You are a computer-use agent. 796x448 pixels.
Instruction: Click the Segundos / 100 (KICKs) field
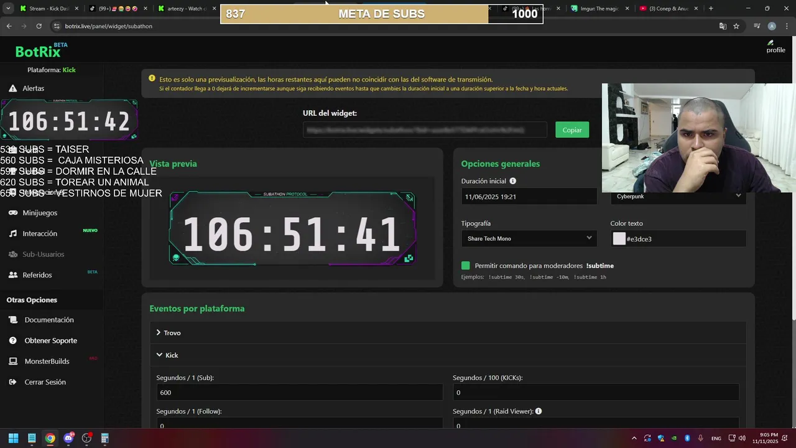[x=596, y=393]
